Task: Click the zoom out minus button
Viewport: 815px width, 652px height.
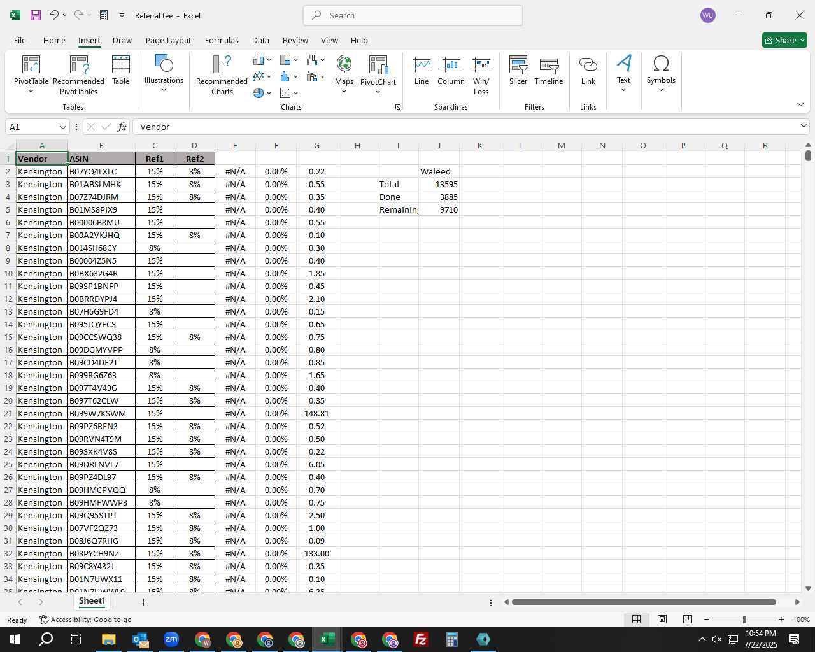Action: click(x=707, y=620)
